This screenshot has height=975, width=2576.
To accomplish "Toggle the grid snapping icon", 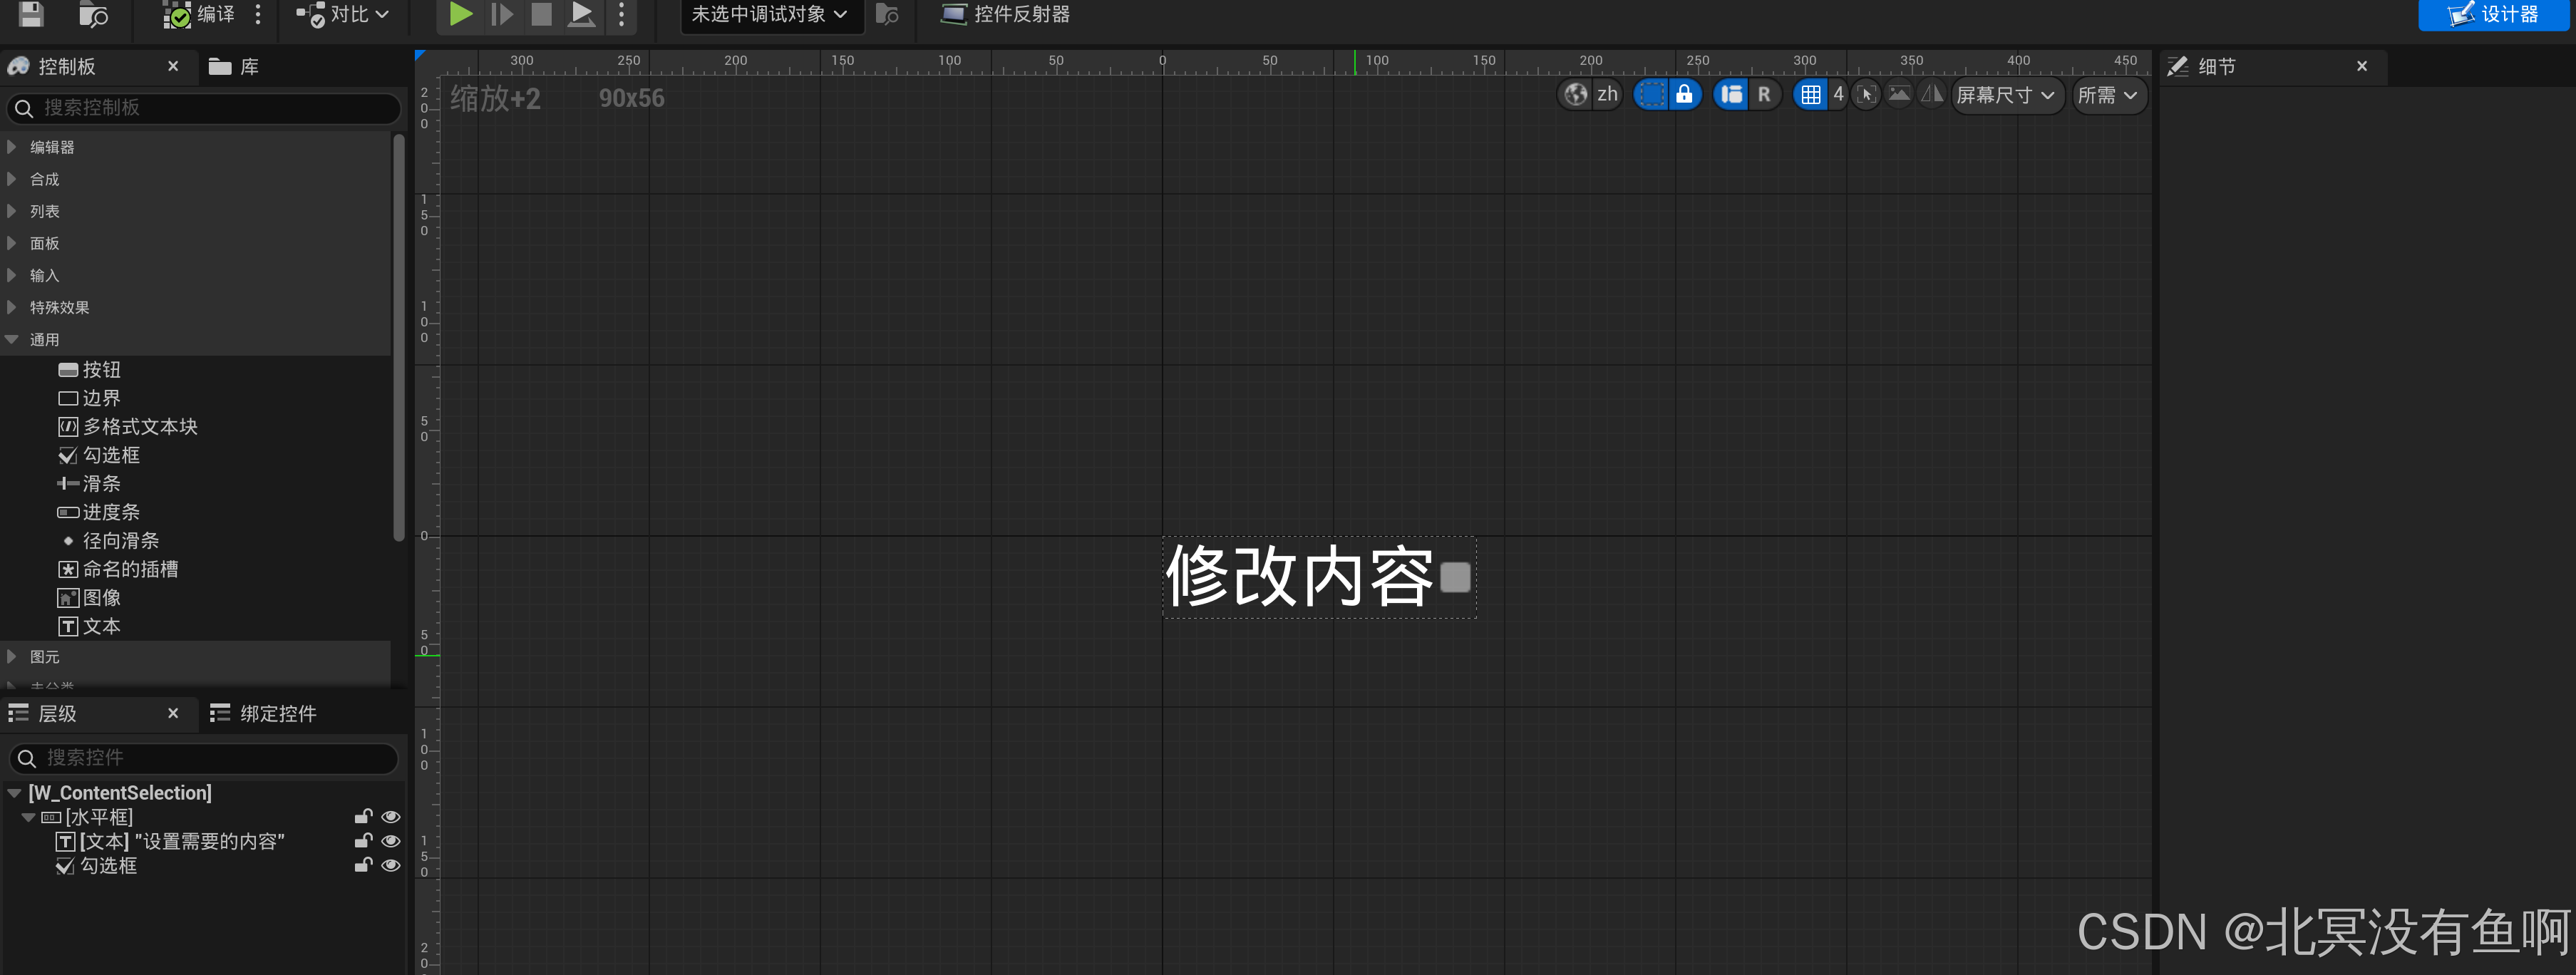I will click(x=1810, y=95).
